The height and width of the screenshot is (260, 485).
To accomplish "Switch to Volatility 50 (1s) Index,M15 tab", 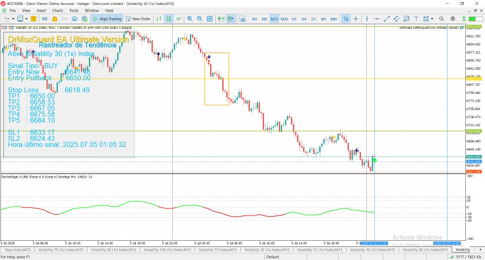I will pos(114,250).
